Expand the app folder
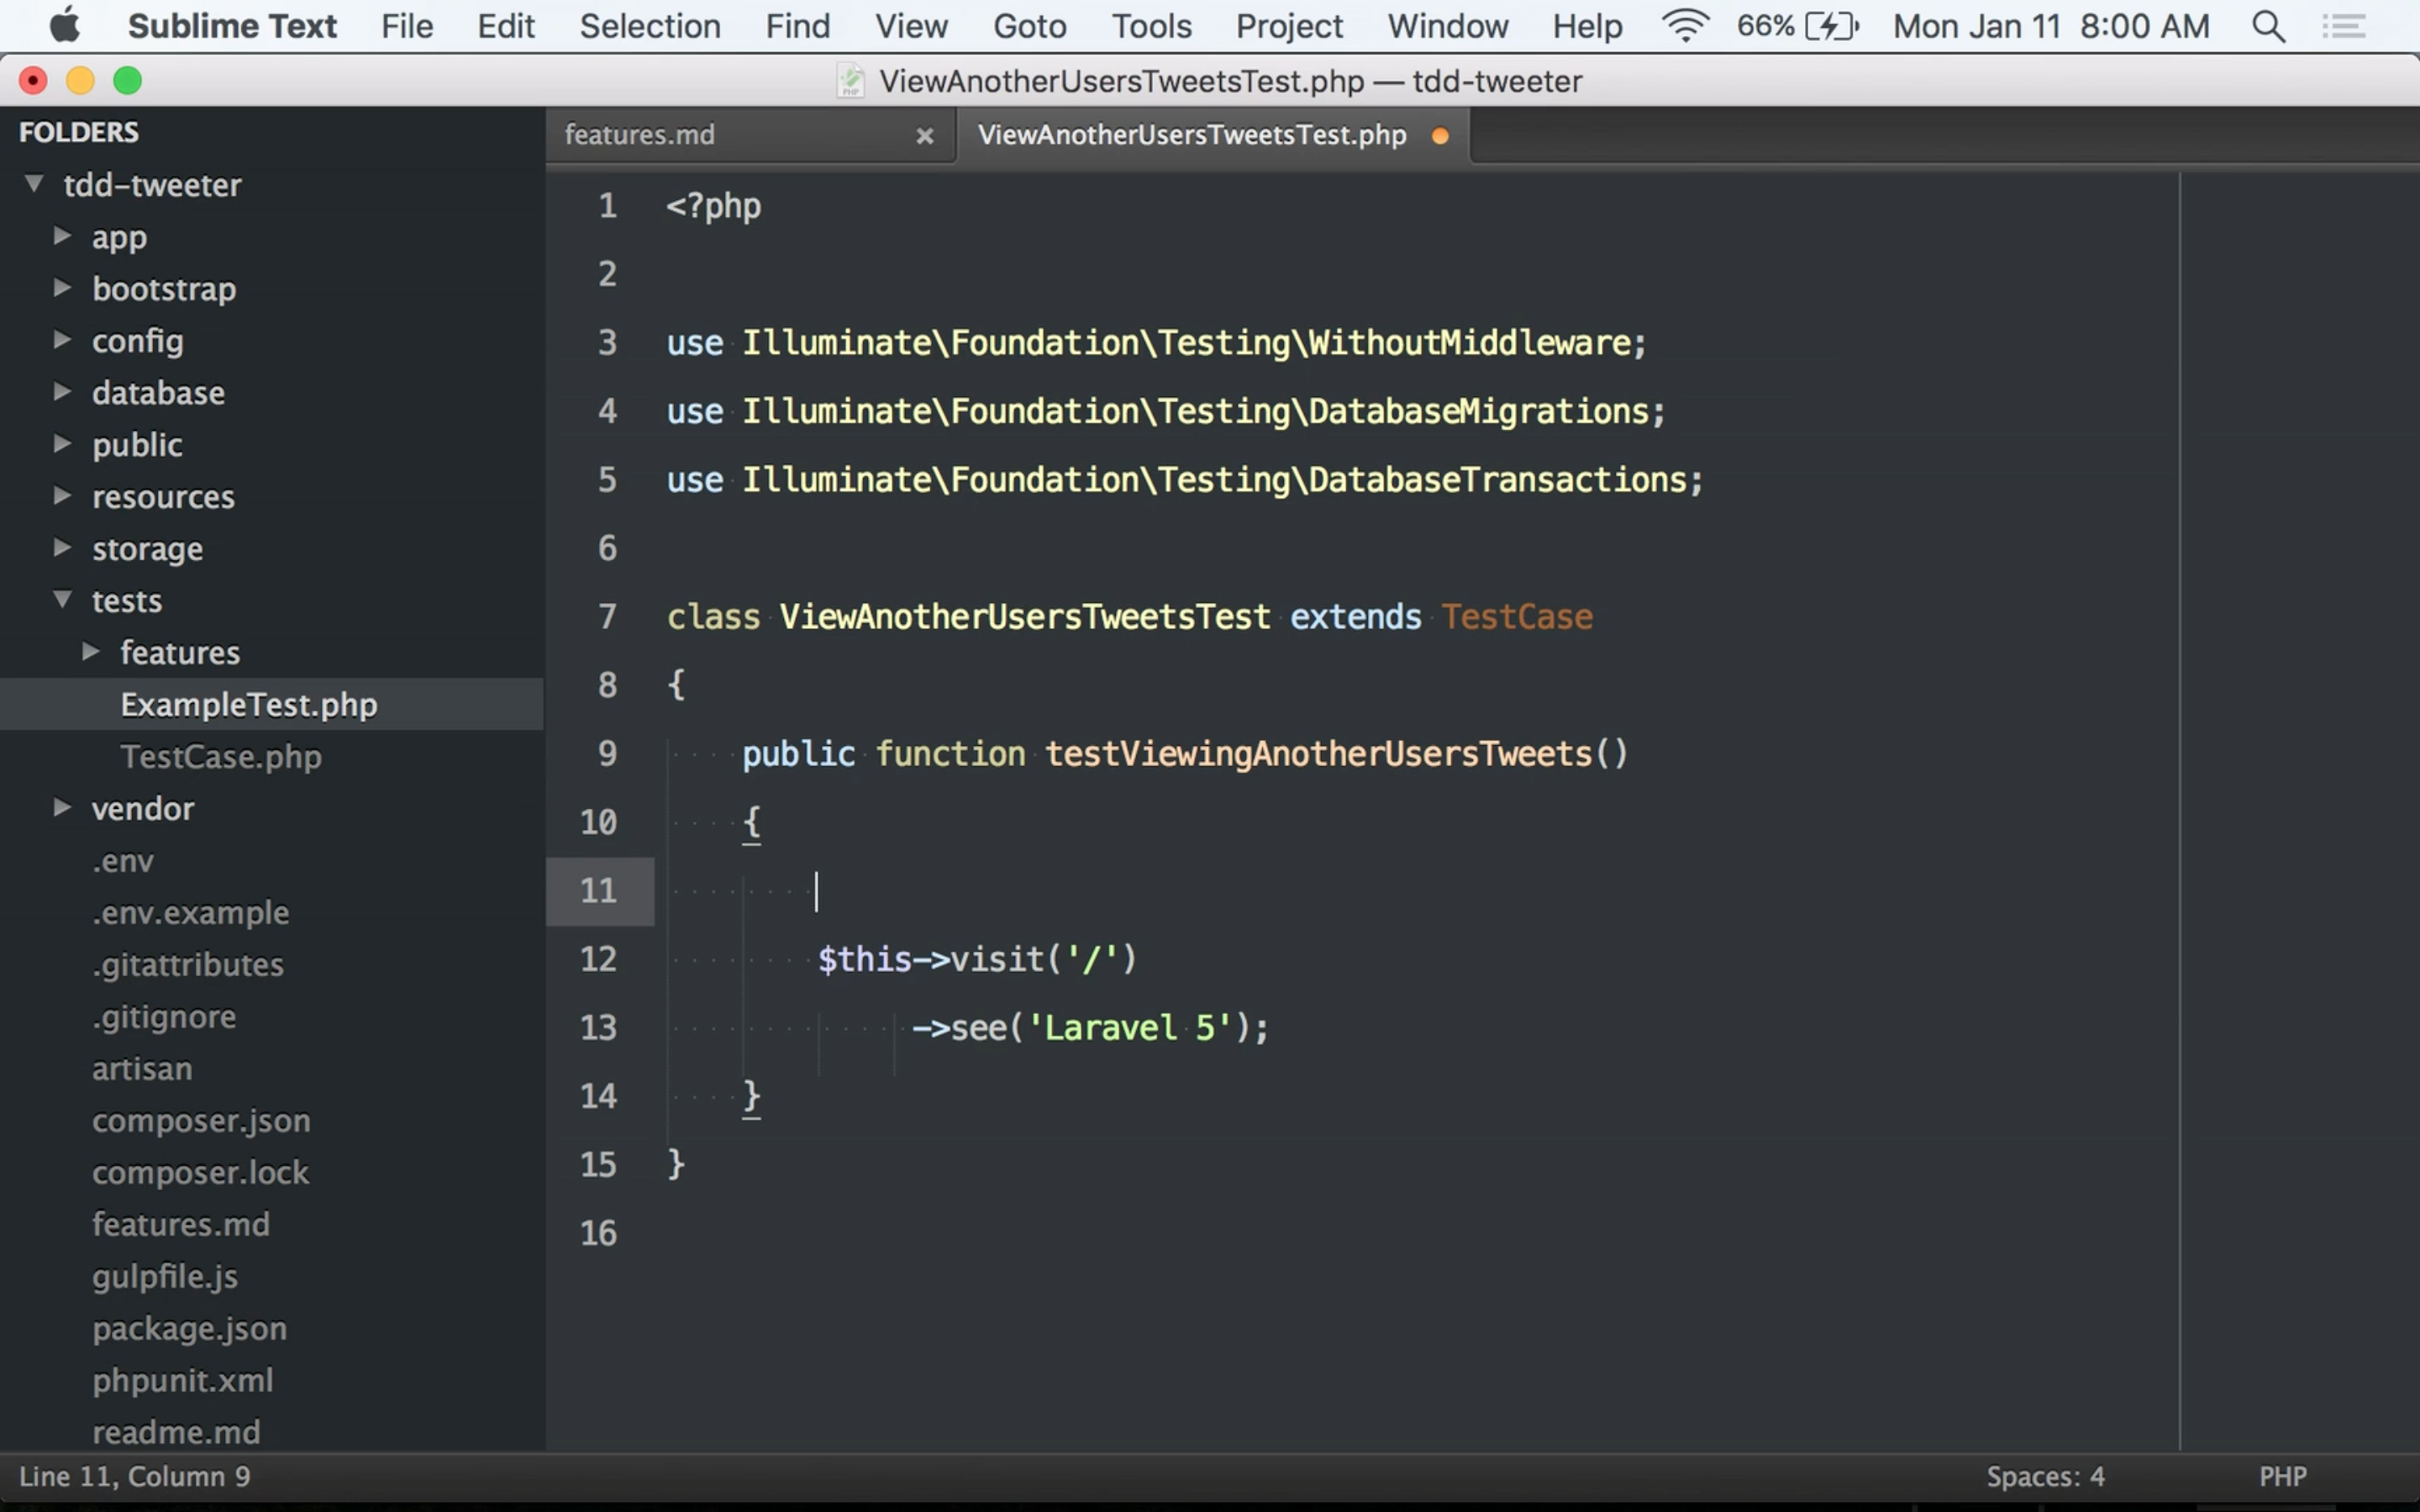2420x1512 pixels. pyautogui.click(x=62, y=236)
